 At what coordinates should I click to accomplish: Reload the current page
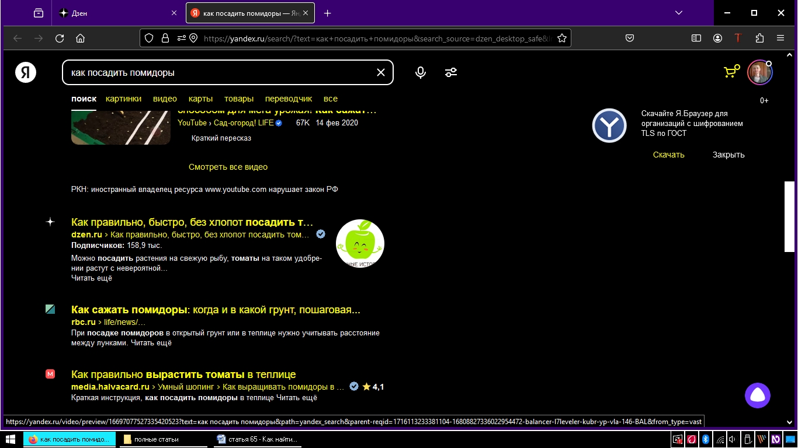pos(60,38)
